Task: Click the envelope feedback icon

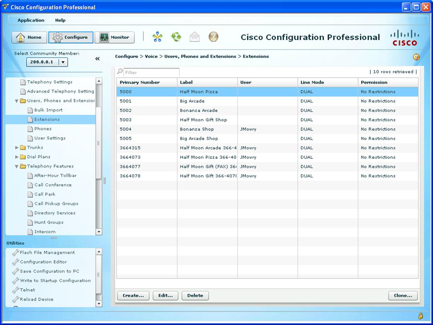Action: pyautogui.click(x=194, y=37)
